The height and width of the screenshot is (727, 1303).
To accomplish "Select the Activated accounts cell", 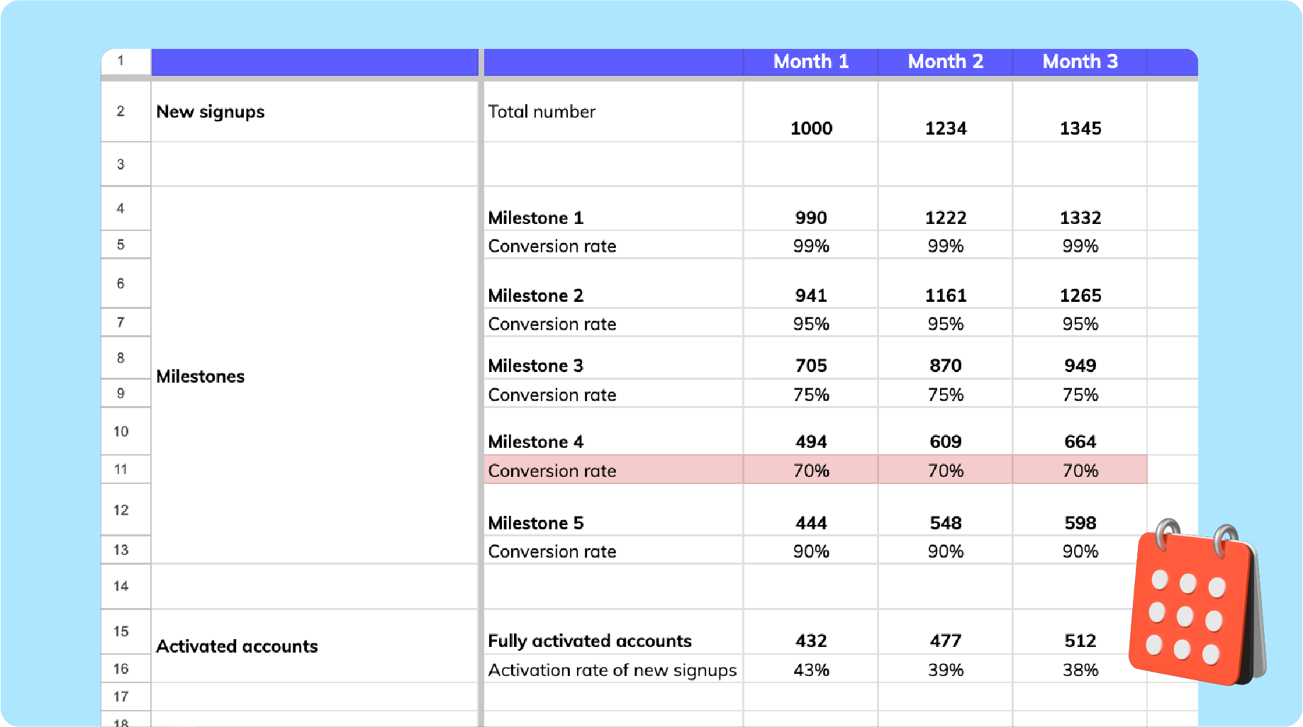I will [x=237, y=646].
